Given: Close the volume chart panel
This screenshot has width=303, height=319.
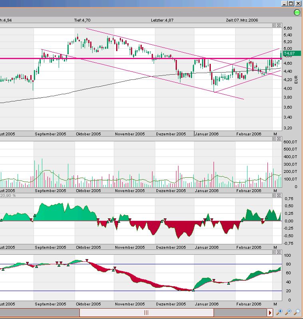Looking at the screenshot, I should tap(279, 139).
